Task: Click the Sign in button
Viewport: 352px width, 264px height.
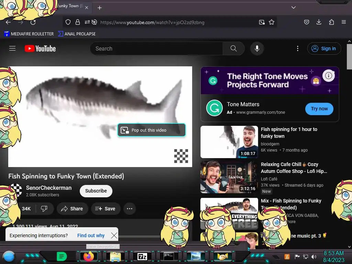Action: coord(324,48)
